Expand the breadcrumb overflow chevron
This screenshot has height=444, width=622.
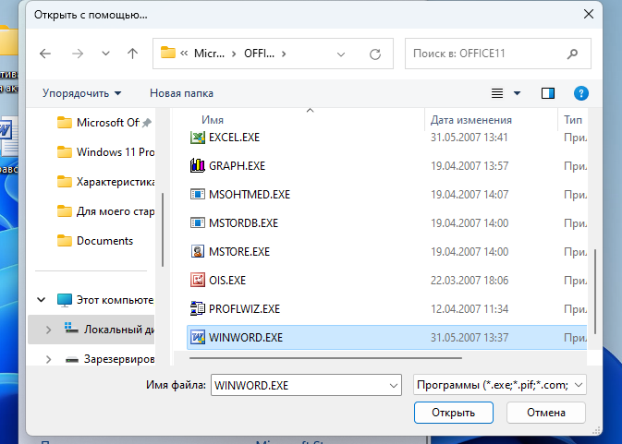[x=184, y=54]
